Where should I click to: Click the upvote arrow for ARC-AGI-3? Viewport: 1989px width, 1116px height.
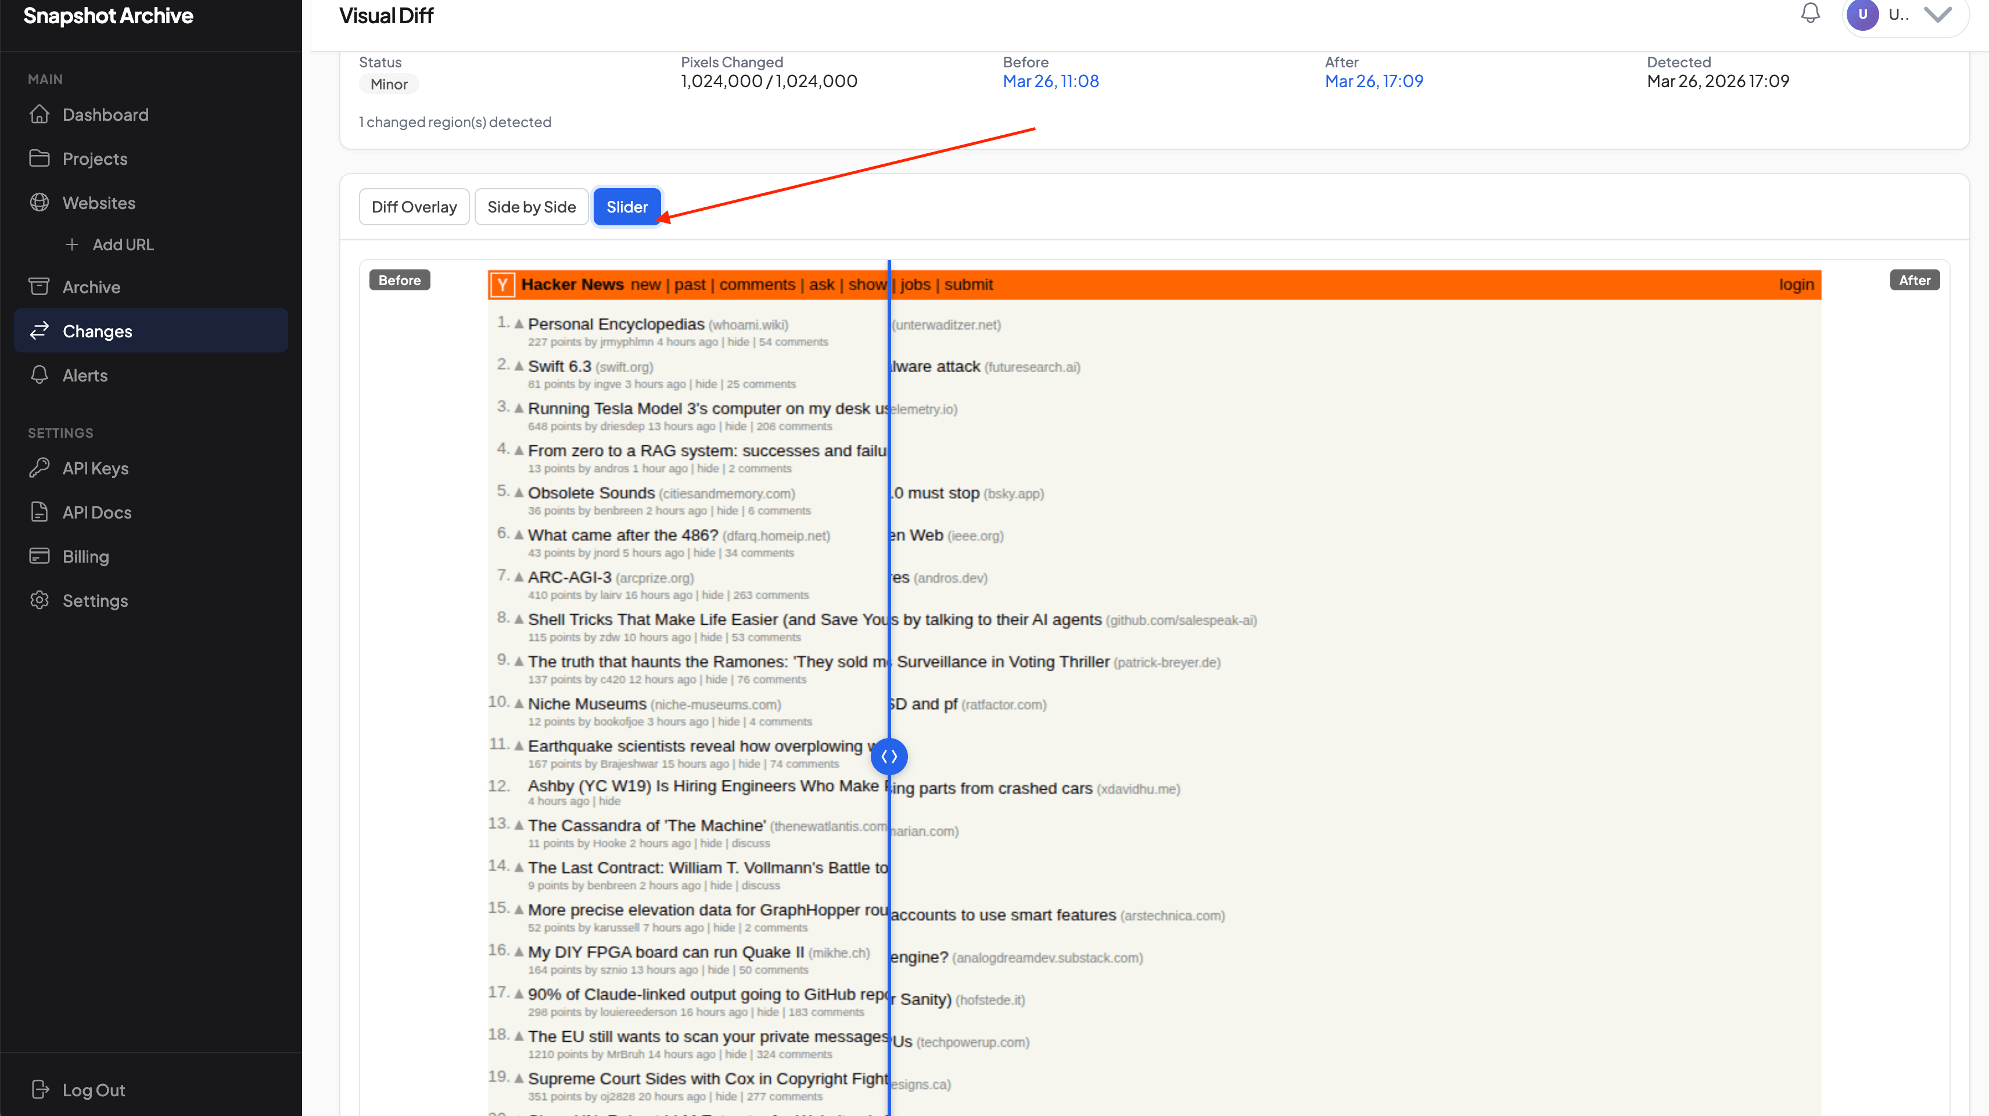point(519,577)
